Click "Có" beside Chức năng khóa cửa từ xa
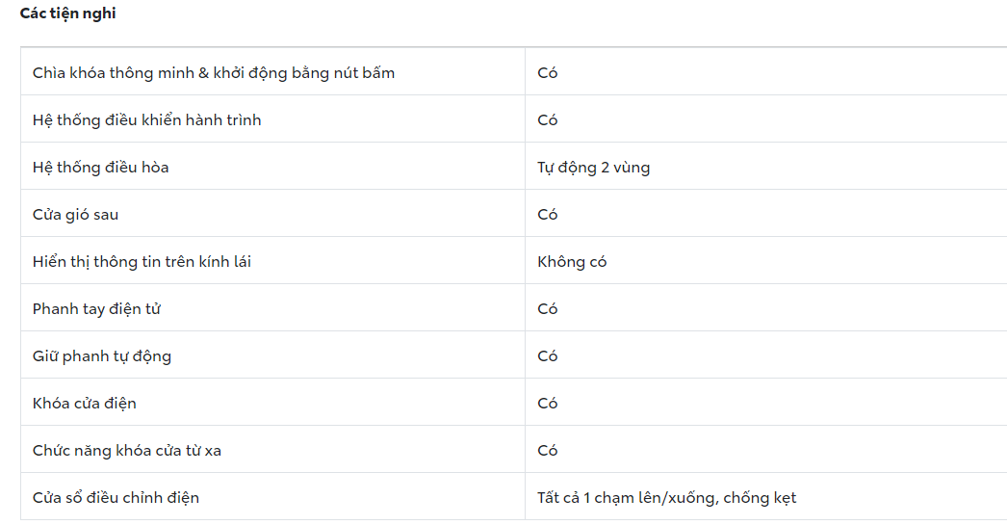 pyautogui.click(x=548, y=451)
